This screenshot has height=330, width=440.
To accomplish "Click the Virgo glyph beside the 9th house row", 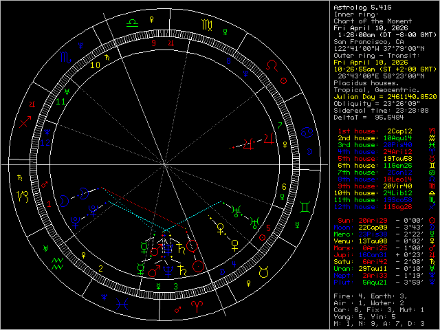I will (x=432, y=186).
